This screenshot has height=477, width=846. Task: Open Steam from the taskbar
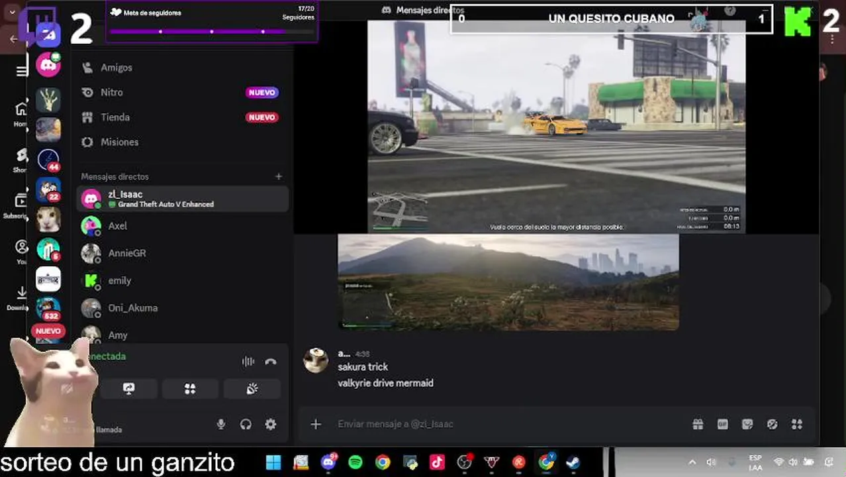pyautogui.click(x=573, y=462)
